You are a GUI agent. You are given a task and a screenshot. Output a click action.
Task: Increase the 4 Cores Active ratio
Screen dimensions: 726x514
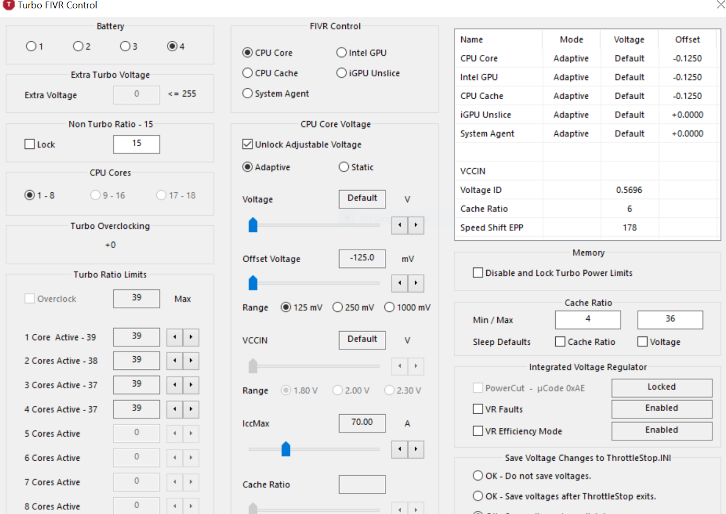coord(191,410)
